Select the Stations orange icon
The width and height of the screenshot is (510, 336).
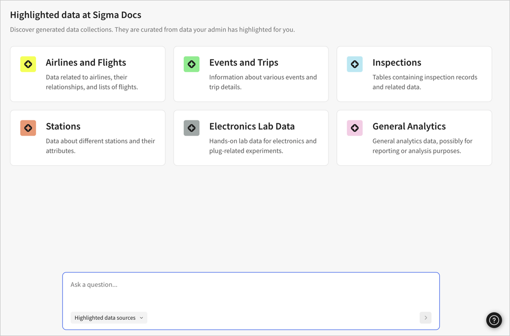click(x=28, y=128)
